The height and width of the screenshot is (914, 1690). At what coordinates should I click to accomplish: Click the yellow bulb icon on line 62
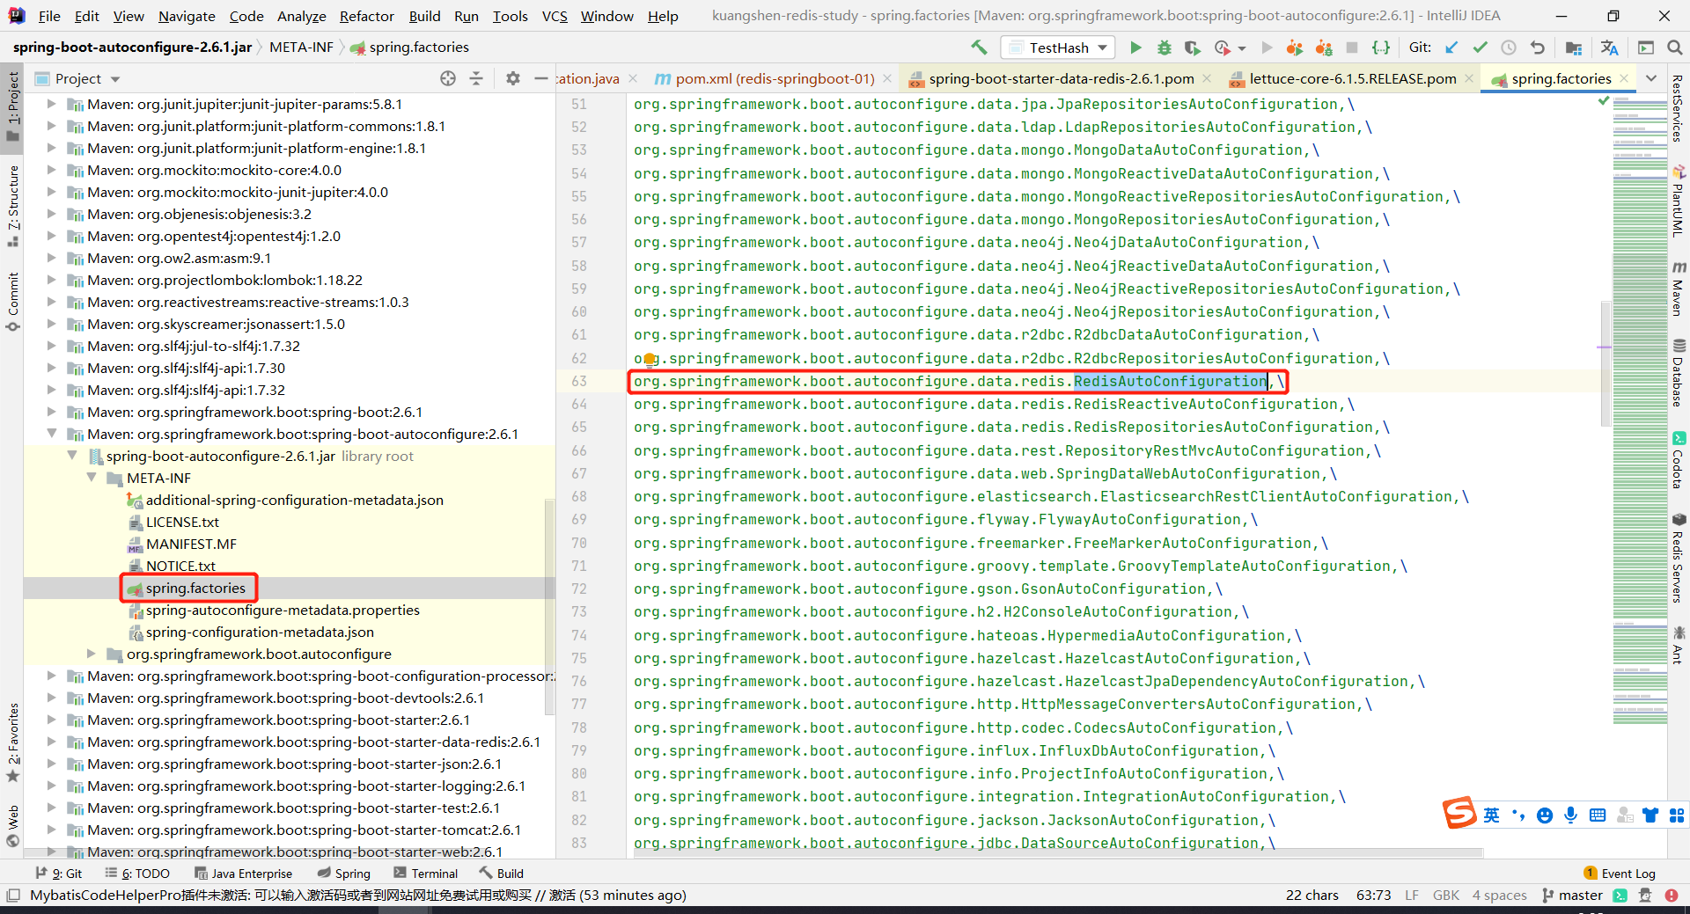point(650,359)
